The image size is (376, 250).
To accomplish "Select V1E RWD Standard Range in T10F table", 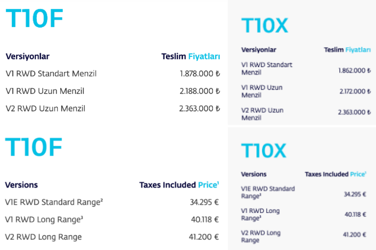I will 54,202.
